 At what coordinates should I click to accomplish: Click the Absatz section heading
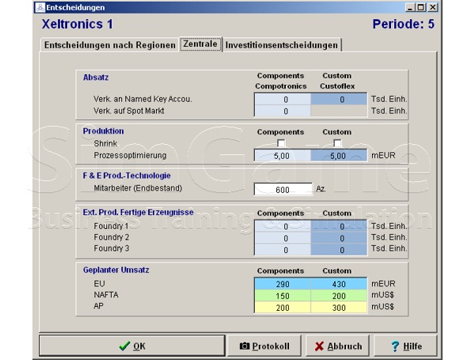pyautogui.click(x=96, y=78)
